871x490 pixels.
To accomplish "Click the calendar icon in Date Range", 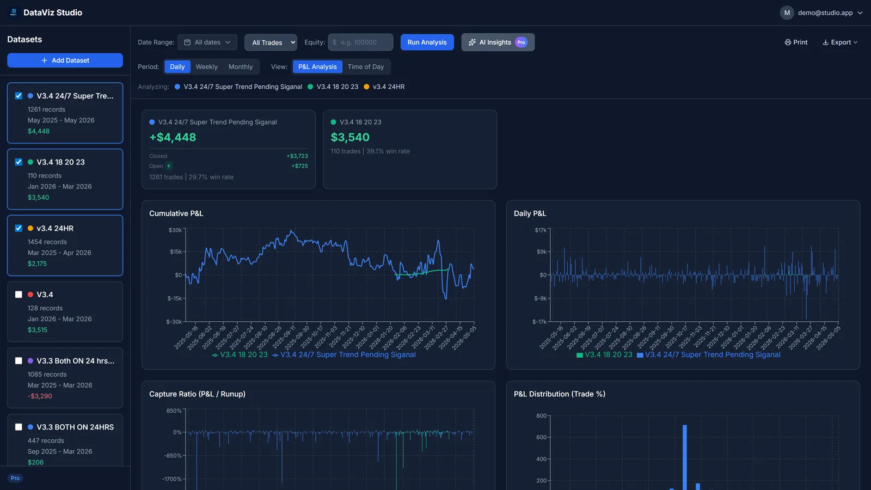I will point(187,42).
